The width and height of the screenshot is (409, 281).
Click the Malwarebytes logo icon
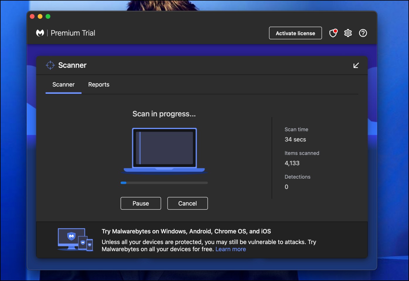pyautogui.click(x=40, y=33)
